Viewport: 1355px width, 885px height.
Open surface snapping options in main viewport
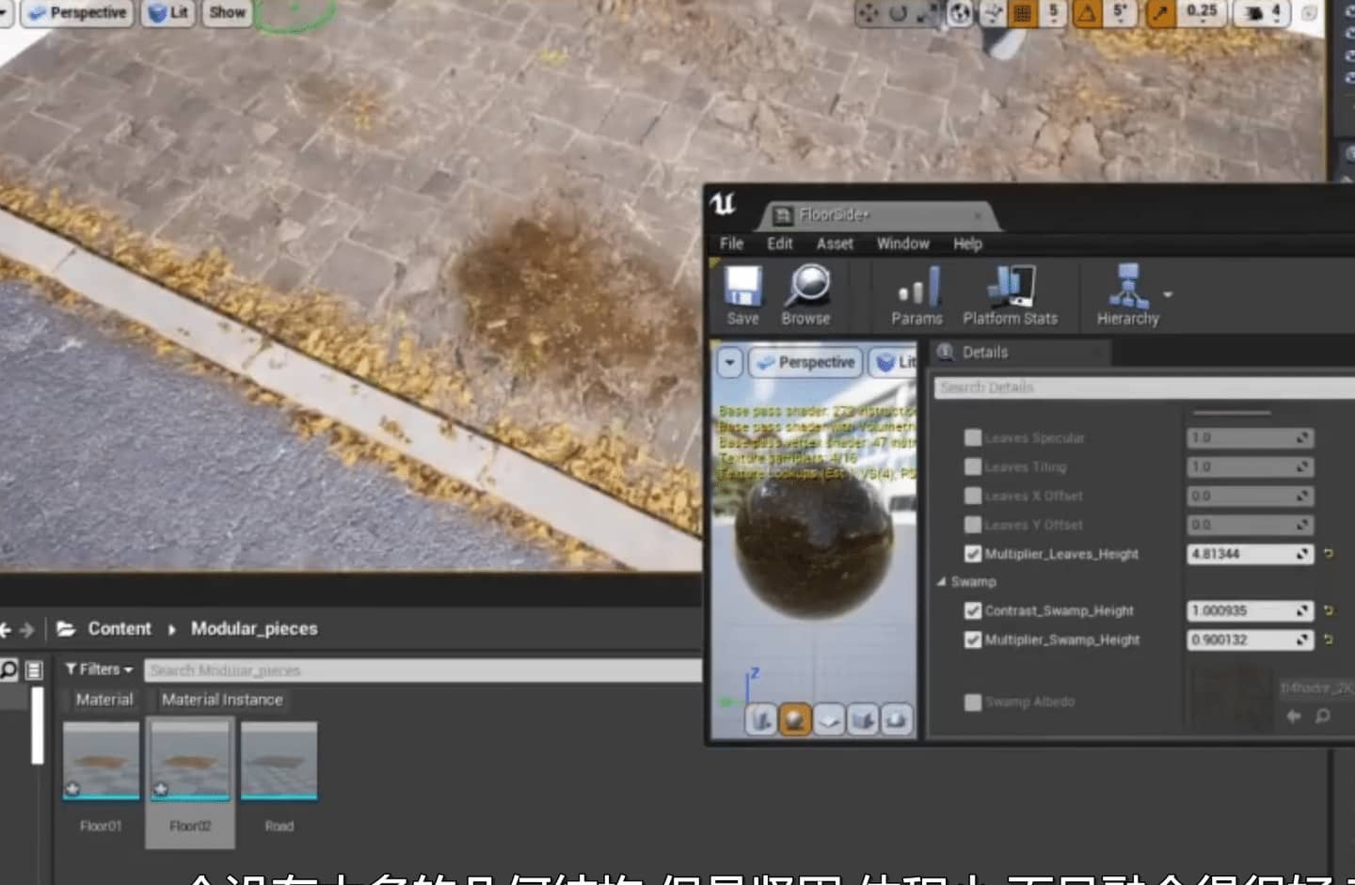(993, 12)
